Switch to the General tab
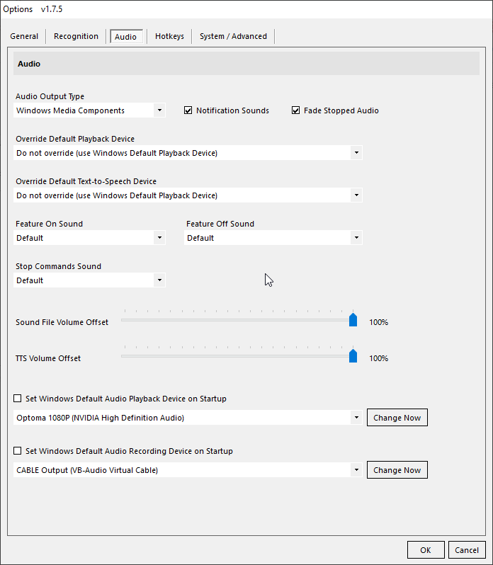The image size is (493, 565). click(24, 37)
